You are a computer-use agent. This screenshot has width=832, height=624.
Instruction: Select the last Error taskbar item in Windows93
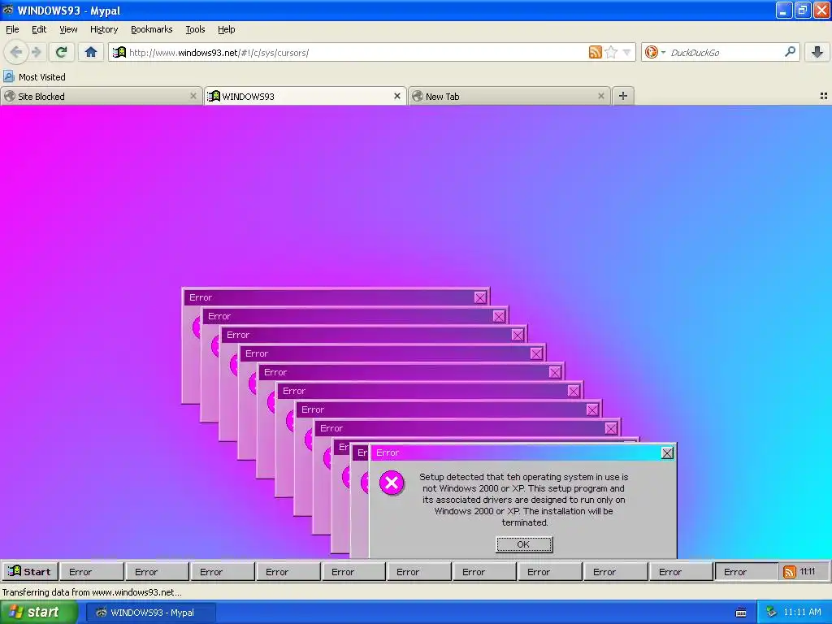pyautogui.click(x=747, y=572)
